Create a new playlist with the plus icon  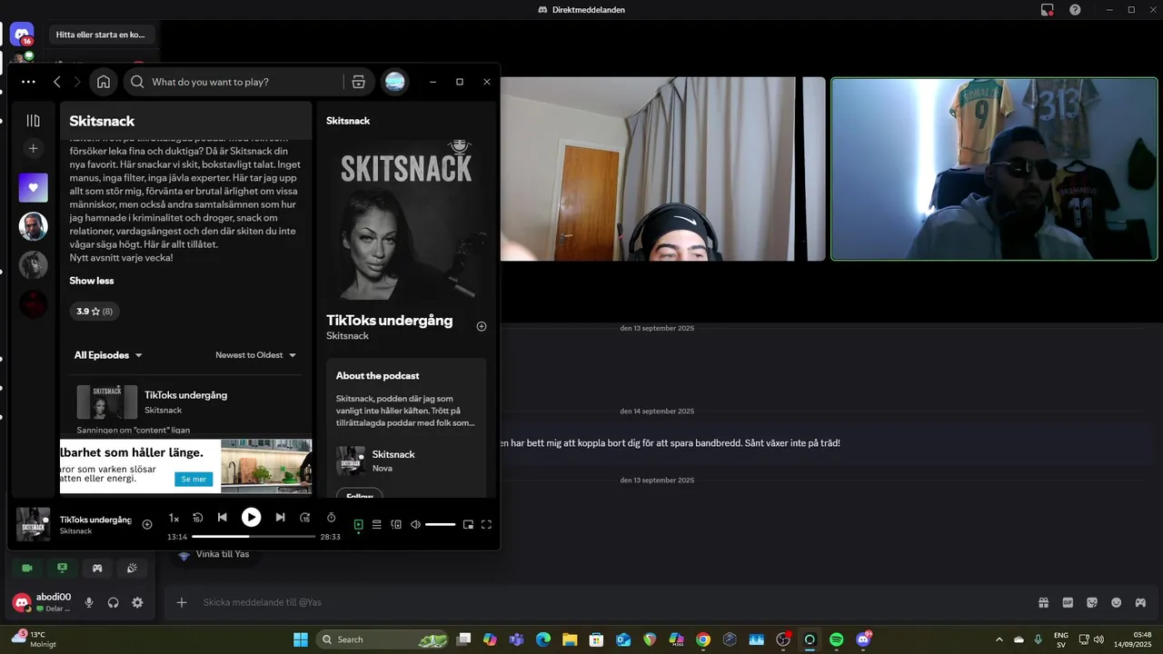coord(34,148)
